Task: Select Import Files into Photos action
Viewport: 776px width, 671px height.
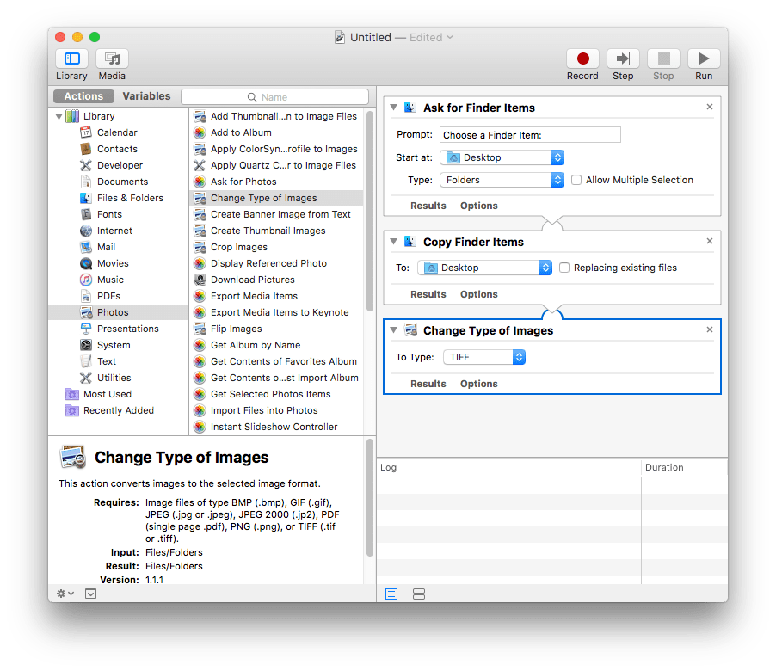Action: point(264,410)
